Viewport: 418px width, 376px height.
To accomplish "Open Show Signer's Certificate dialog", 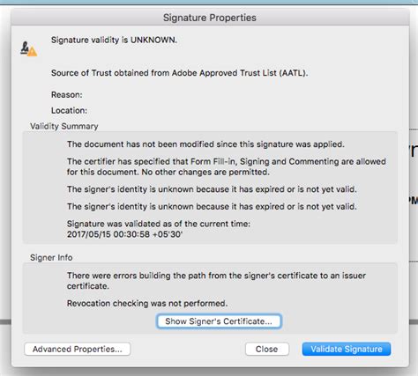I will (x=219, y=321).
